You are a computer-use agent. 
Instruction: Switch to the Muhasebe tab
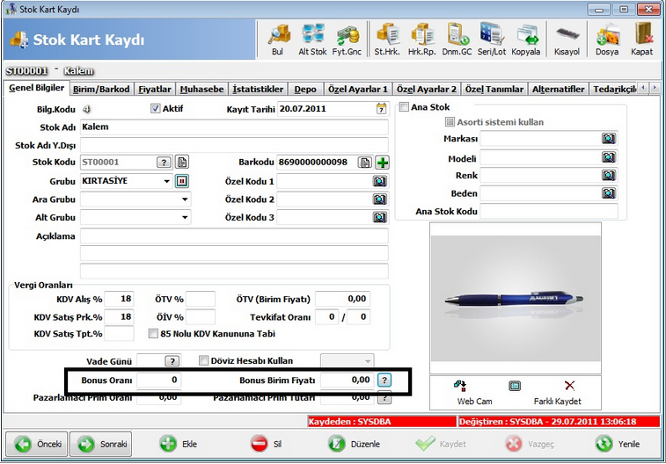click(x=201, y=90)
